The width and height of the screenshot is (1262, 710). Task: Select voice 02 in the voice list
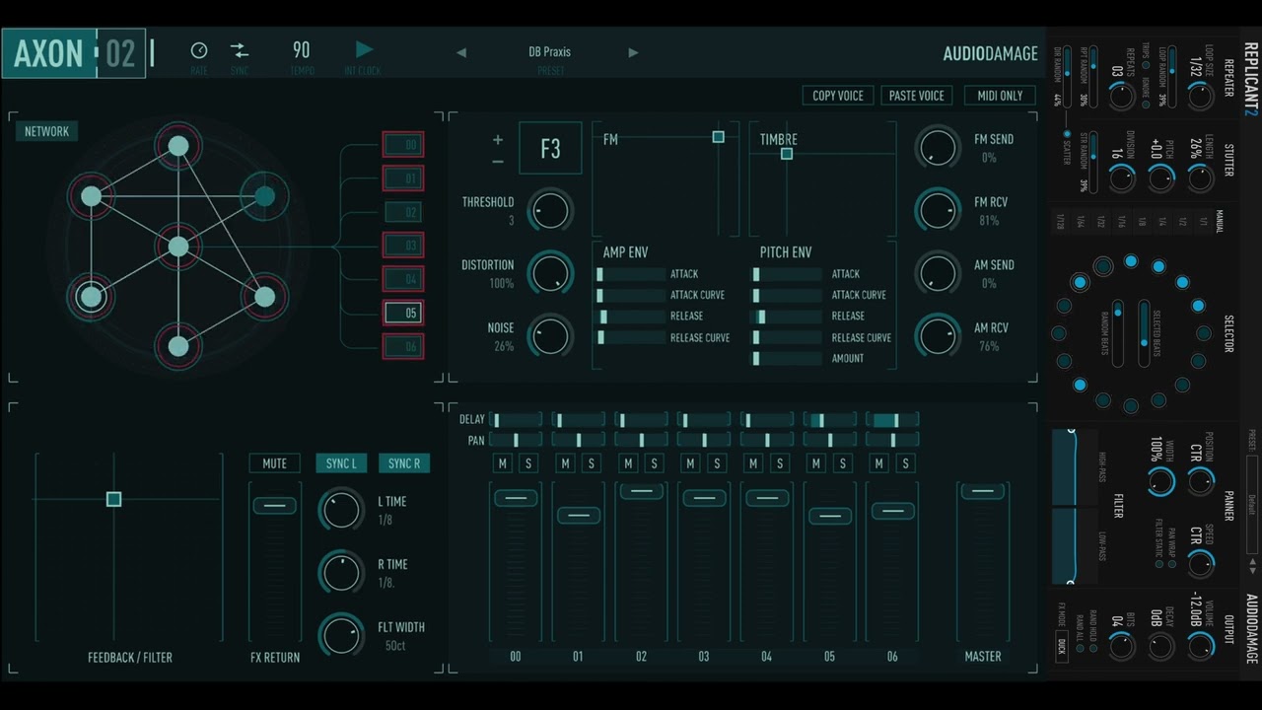pos(403,212)
